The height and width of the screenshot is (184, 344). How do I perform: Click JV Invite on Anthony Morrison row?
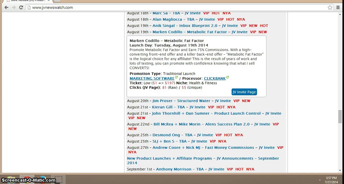(x=216, y=169)
